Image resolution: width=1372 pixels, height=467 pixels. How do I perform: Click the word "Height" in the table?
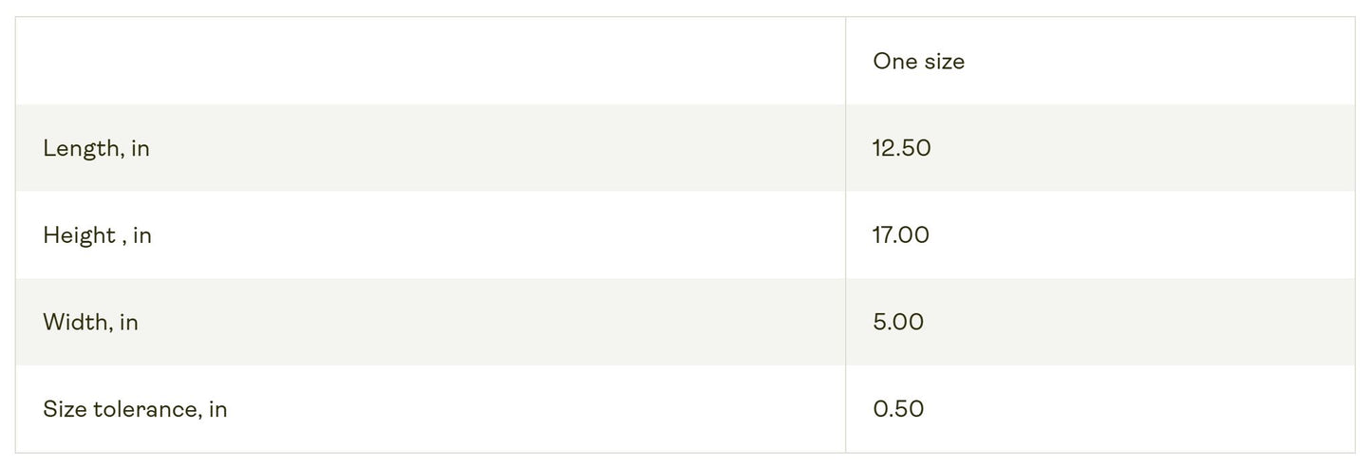click(x=79, y=235)
